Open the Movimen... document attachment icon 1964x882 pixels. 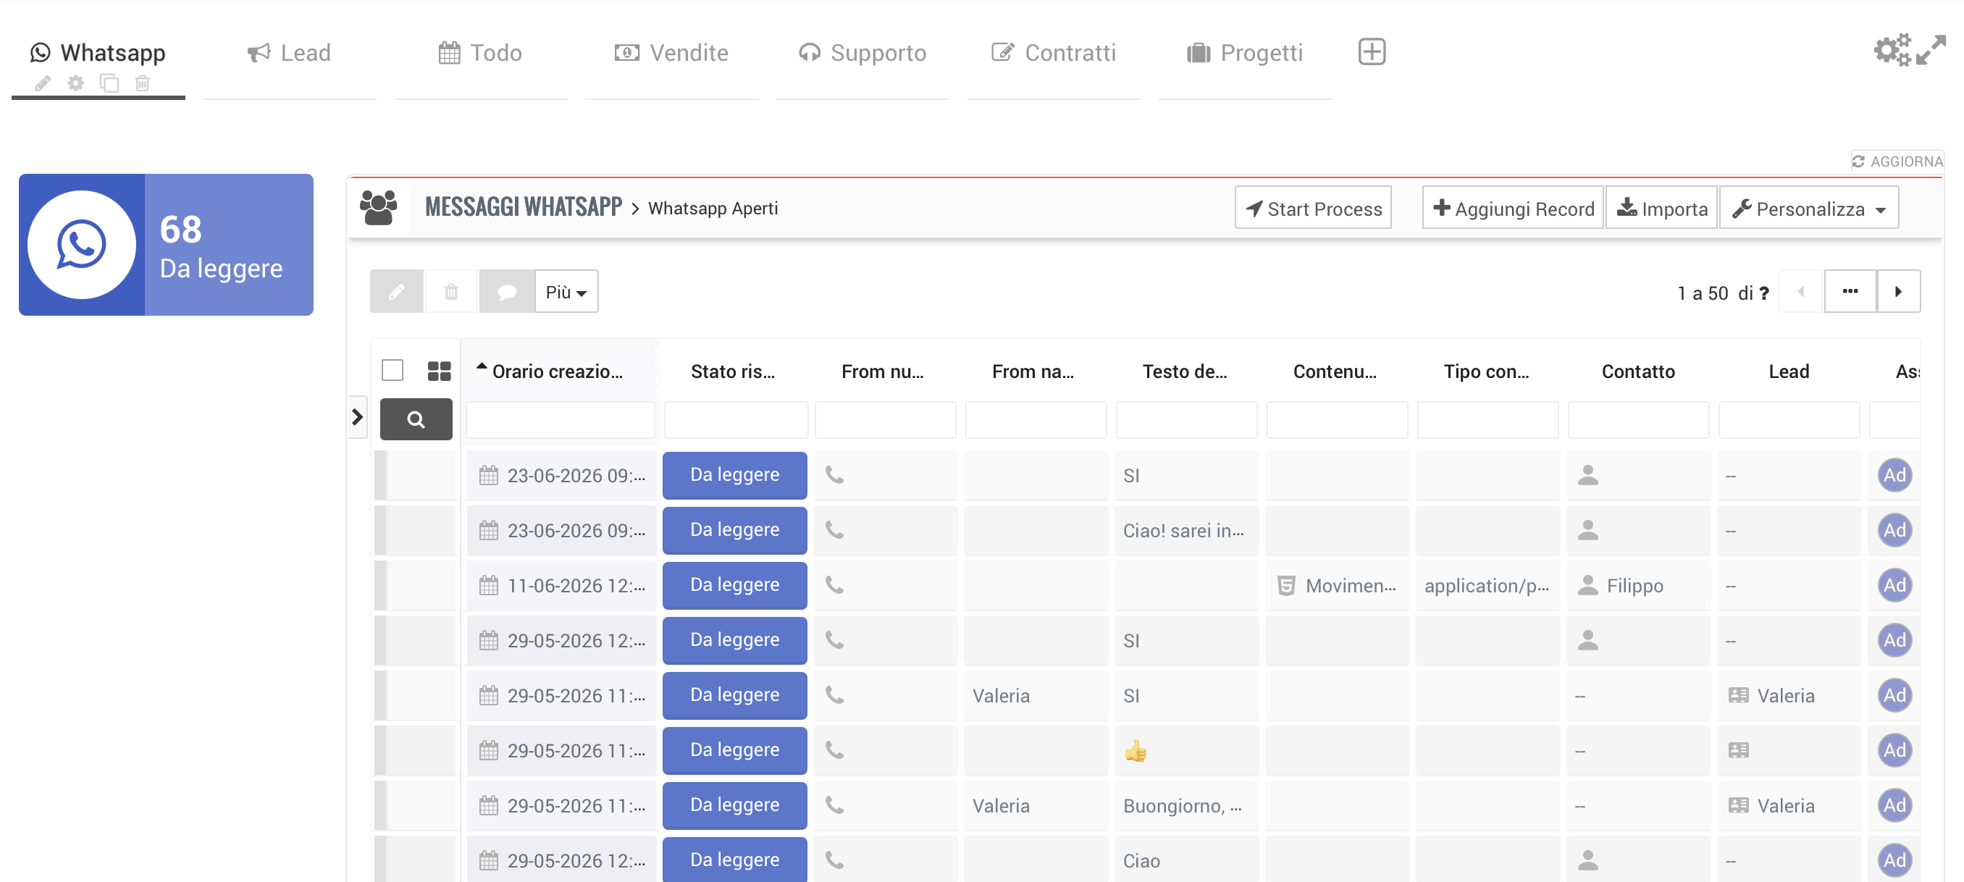[1286, 585]
